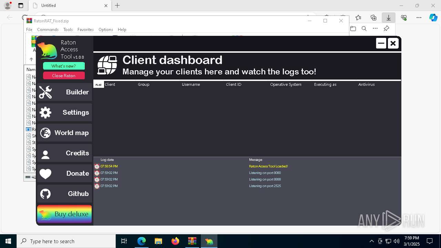The width and height of the screenshot is (441, 248).
Task: Select the Listening on port 2525 log entry
Action: point(265,186)
